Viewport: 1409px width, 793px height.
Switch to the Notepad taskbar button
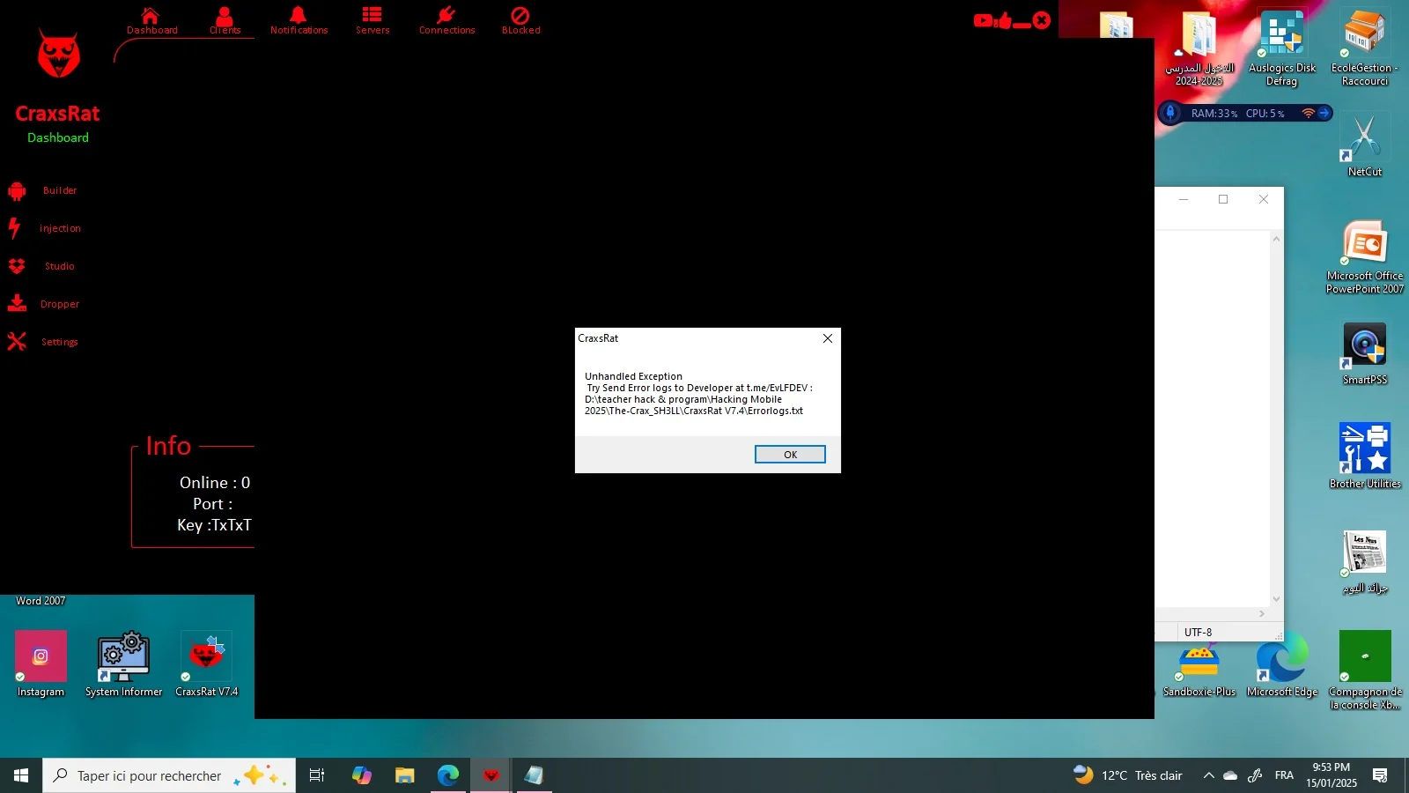(534, 775)
